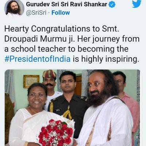Click the blue verified badge
The image size is (146, 146).
tap(112, 5)
